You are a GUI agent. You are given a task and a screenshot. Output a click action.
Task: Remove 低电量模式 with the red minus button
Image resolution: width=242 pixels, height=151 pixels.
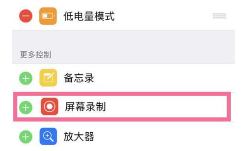[26, 16]
